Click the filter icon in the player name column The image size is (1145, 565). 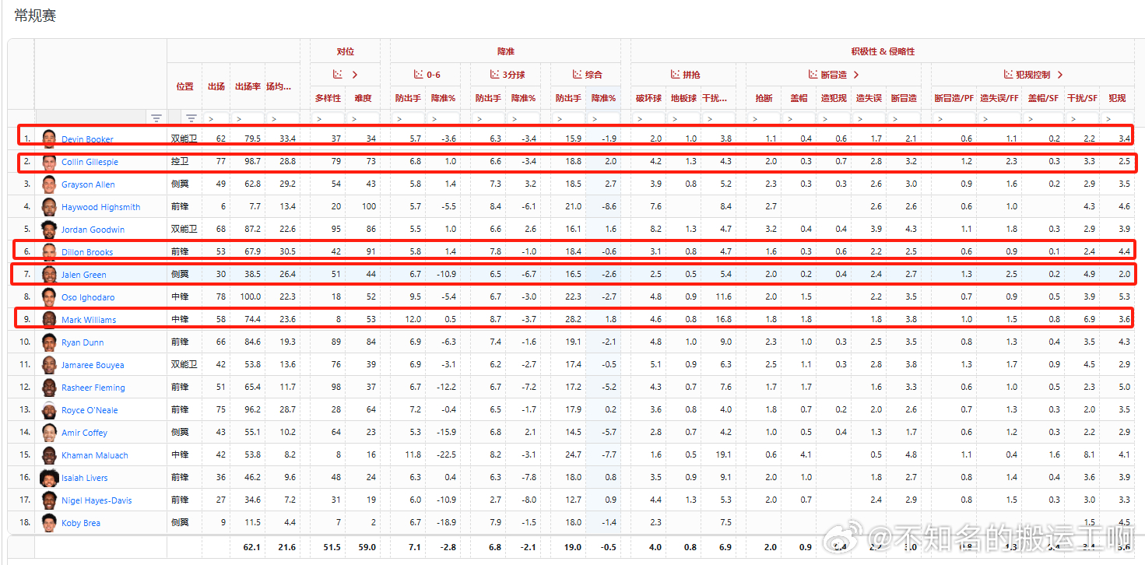coord(156,118)
